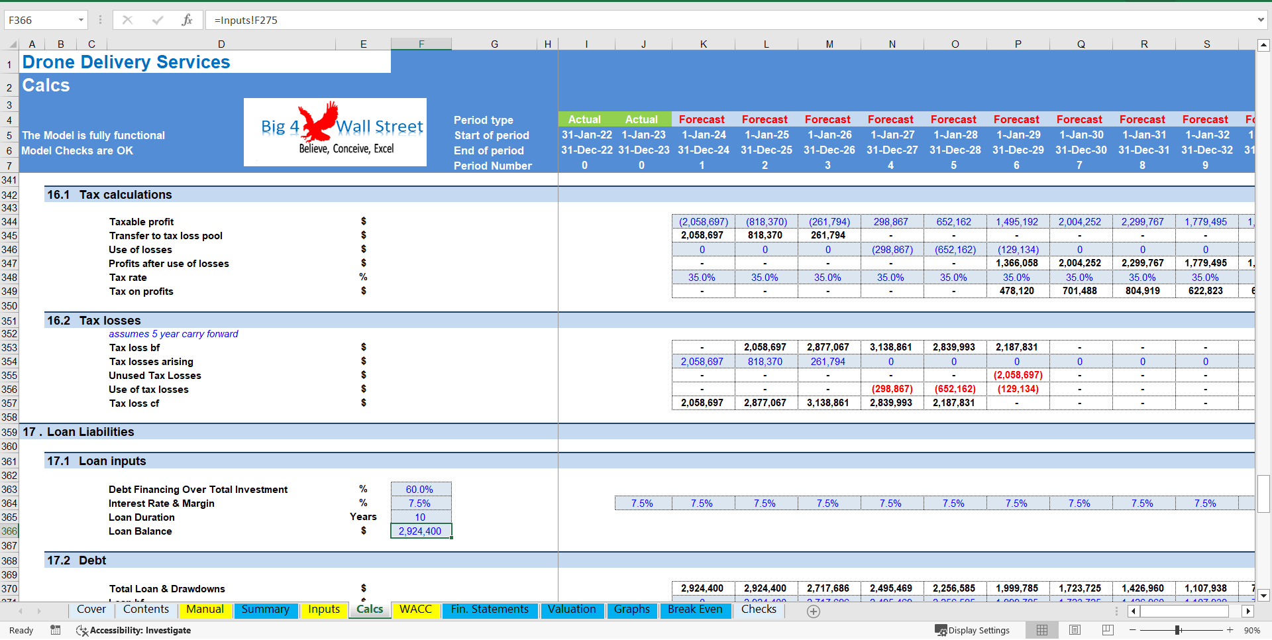Click the macro recording status bar icon
The height and width of the screenshot is (640, 1272).
click(x=56, y=630)
